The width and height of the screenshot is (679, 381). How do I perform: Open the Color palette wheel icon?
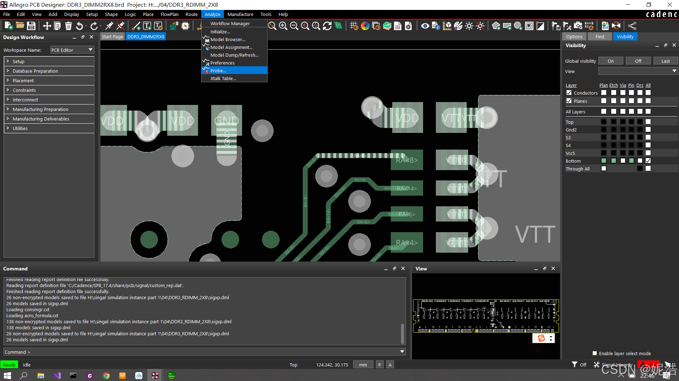(365, 26)
